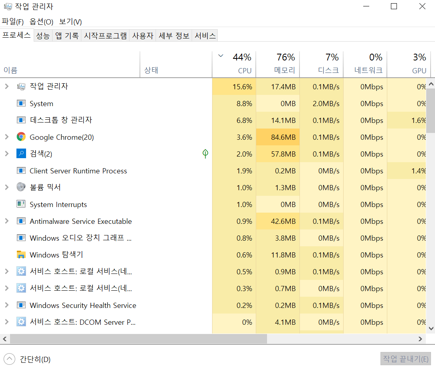The width and height of the screenshot is (435, 370).
Task: Click the CPU column sort arrow
Action: point(221,56)
